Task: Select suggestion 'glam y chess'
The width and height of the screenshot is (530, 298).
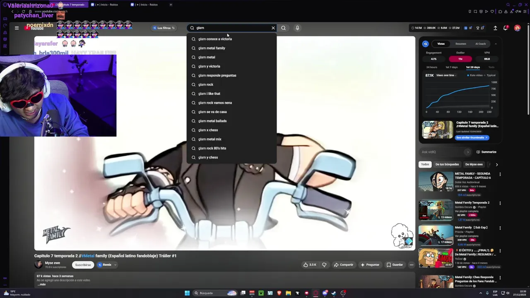Action: coord(231,157)
